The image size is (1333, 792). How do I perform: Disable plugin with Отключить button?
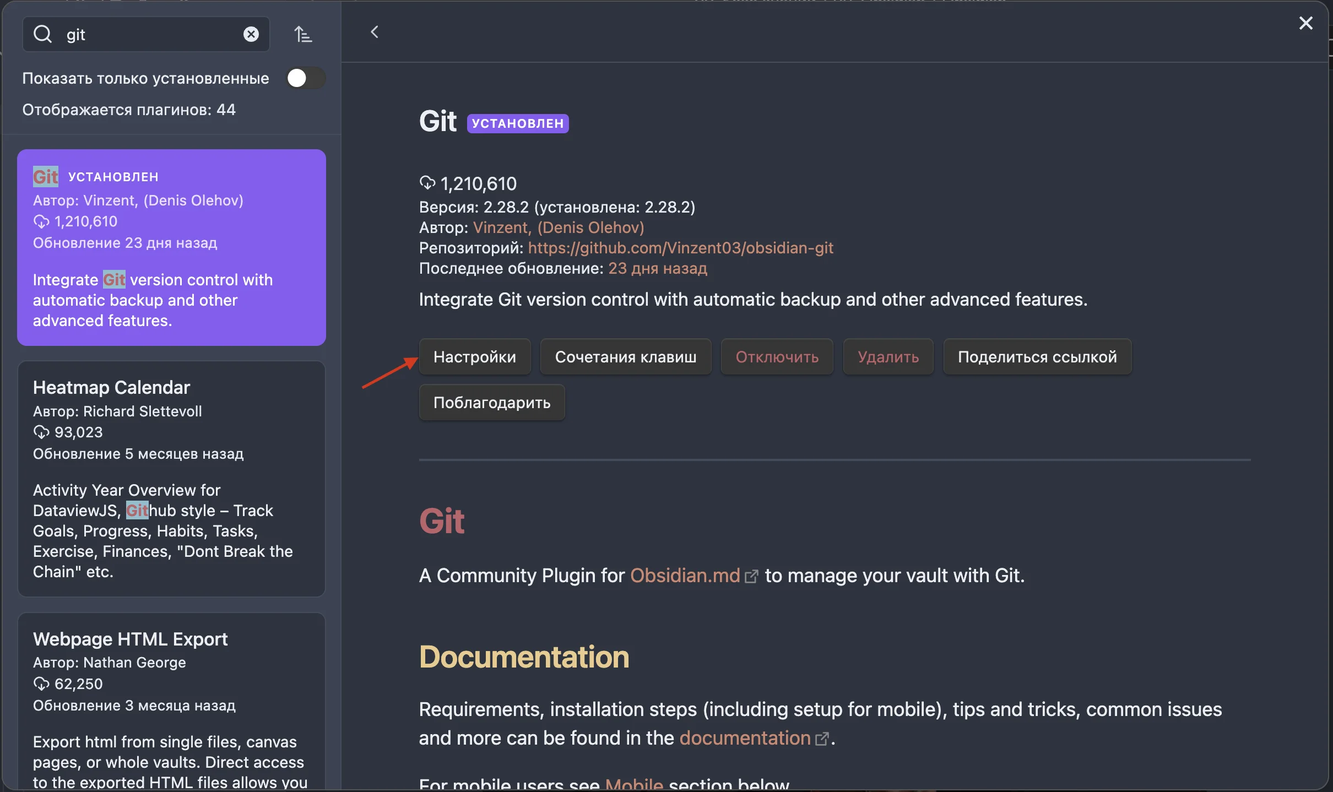click(x=777, y=357)
